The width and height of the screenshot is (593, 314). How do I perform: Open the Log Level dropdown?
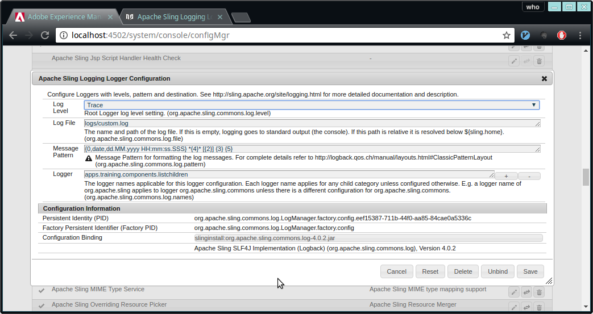click(x=312, y=105)
